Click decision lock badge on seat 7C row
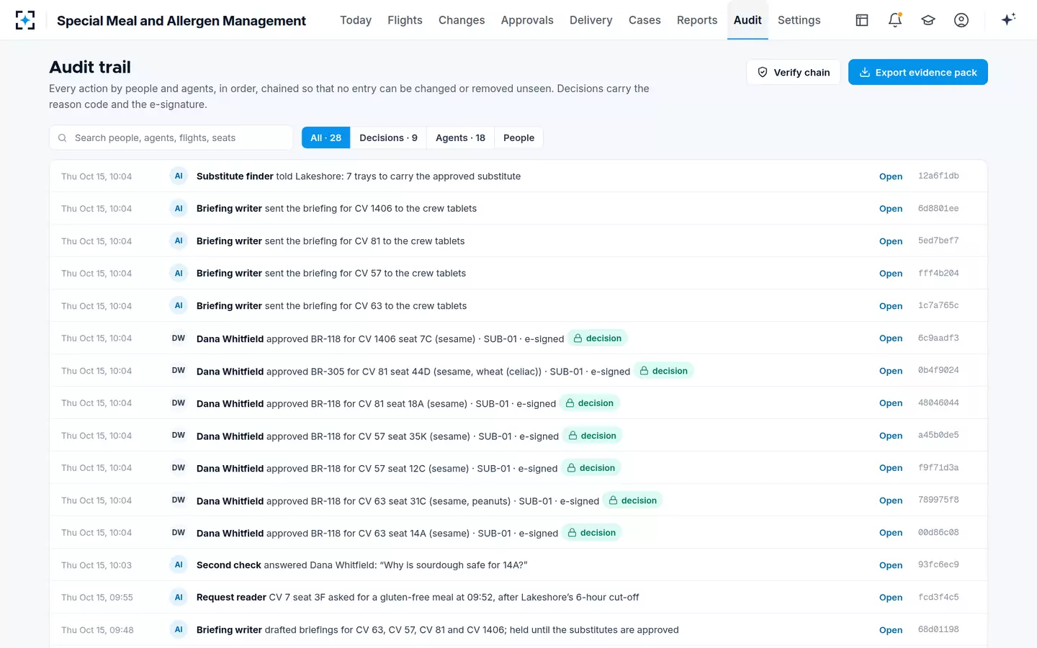Screen dimensions: 1037x648 point(598,338)
